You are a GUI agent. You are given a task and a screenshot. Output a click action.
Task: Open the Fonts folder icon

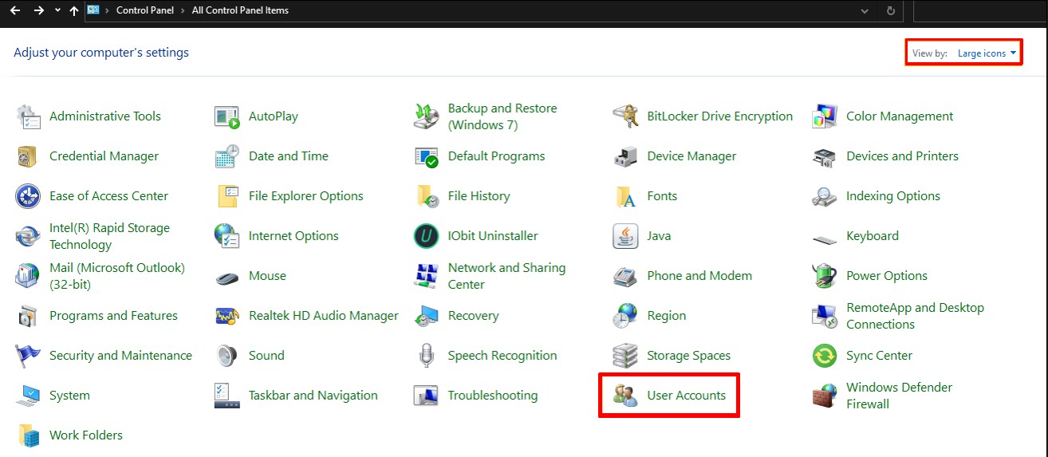pyautogui.click(x=625, y=196)
